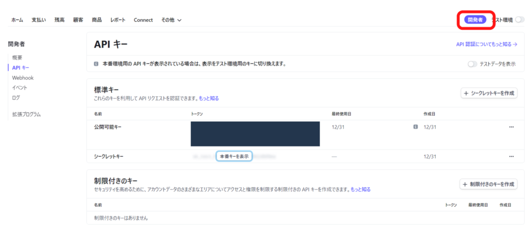
Task: Open the more options for 公開可能キー
Action: [511, 127]
